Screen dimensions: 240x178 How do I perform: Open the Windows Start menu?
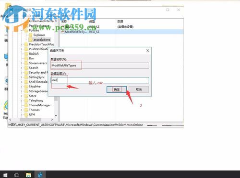click(5, 175)
